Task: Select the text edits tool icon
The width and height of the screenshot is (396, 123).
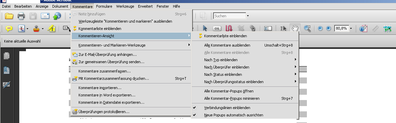Action: [x=22, y=29]
